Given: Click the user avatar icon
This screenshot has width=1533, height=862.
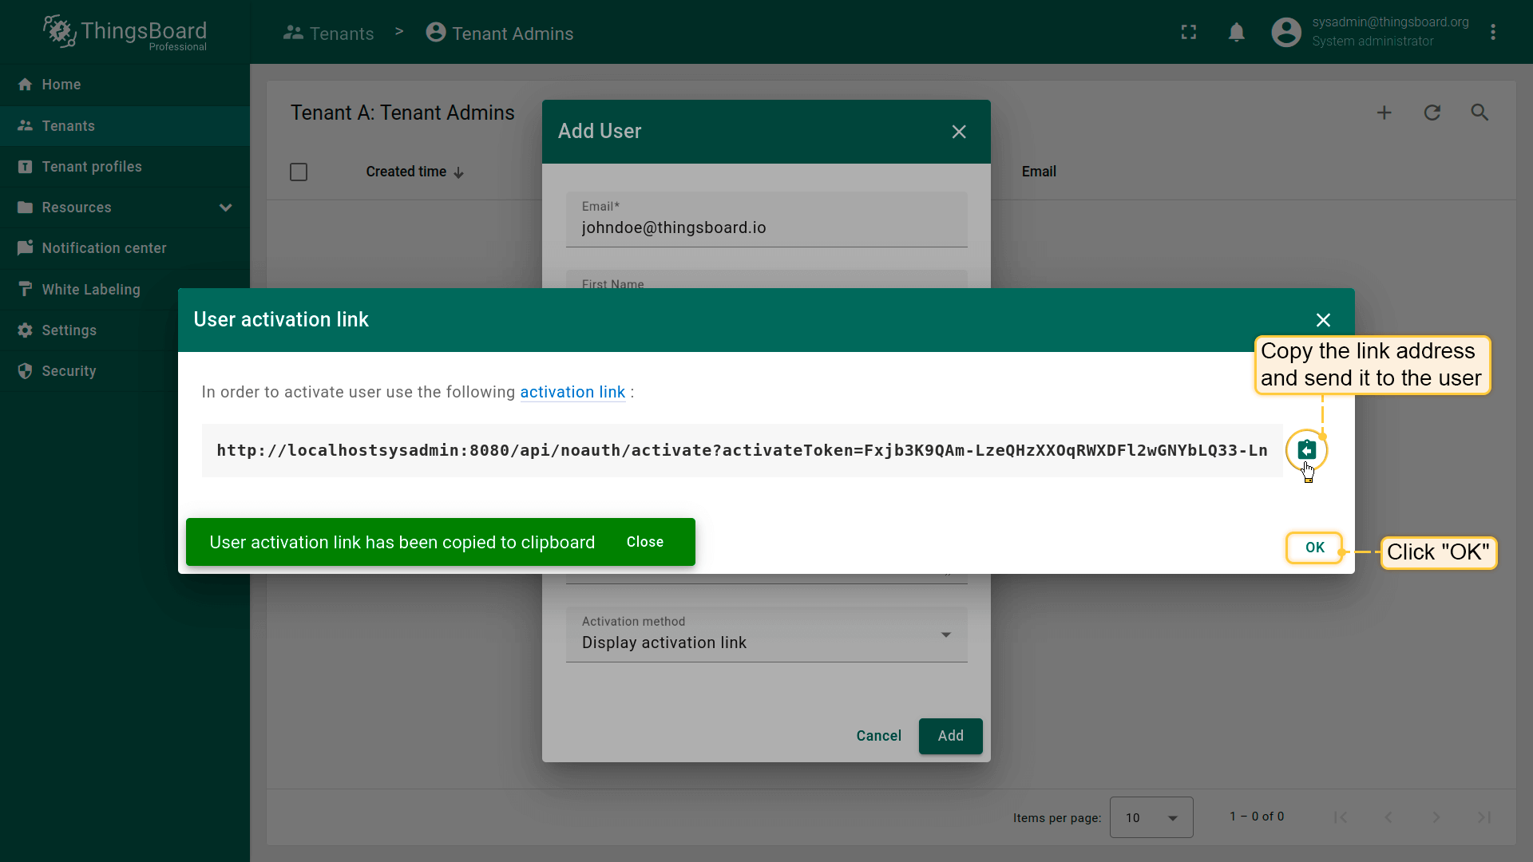Looking at the screenshot, I should click(x=1285, y=32).
